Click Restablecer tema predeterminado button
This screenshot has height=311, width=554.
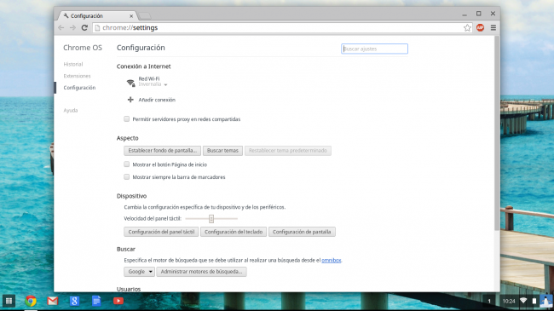point(287,151)
